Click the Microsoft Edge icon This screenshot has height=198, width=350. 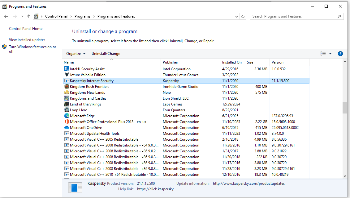click(67, 116)
